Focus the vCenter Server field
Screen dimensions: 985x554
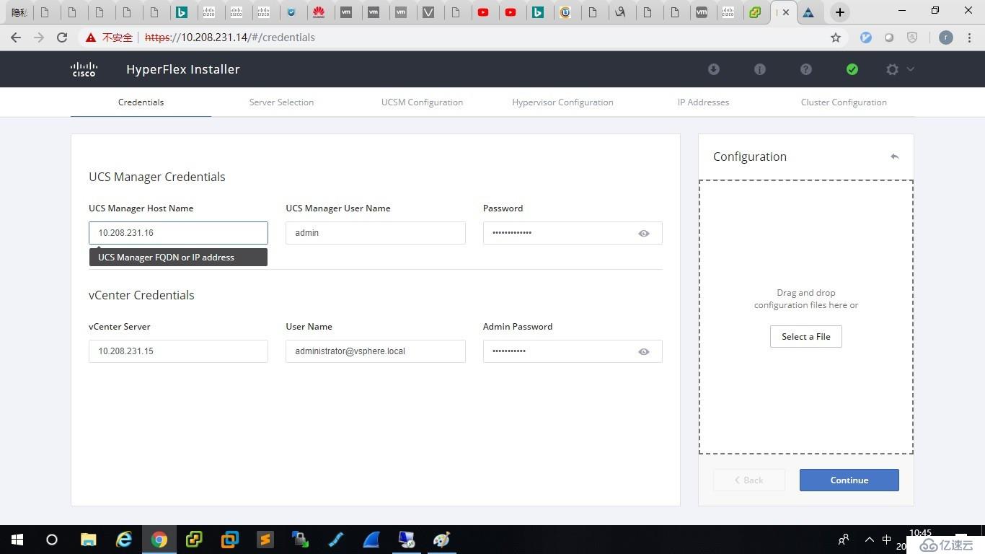[x=178, y=351]
